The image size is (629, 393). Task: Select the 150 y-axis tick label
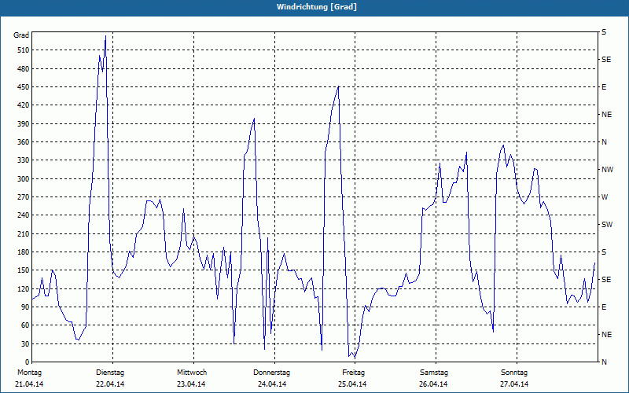24,270
